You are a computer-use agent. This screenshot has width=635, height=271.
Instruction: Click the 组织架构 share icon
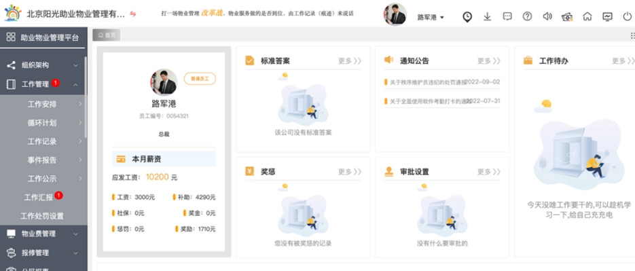[x=12, y=65]
